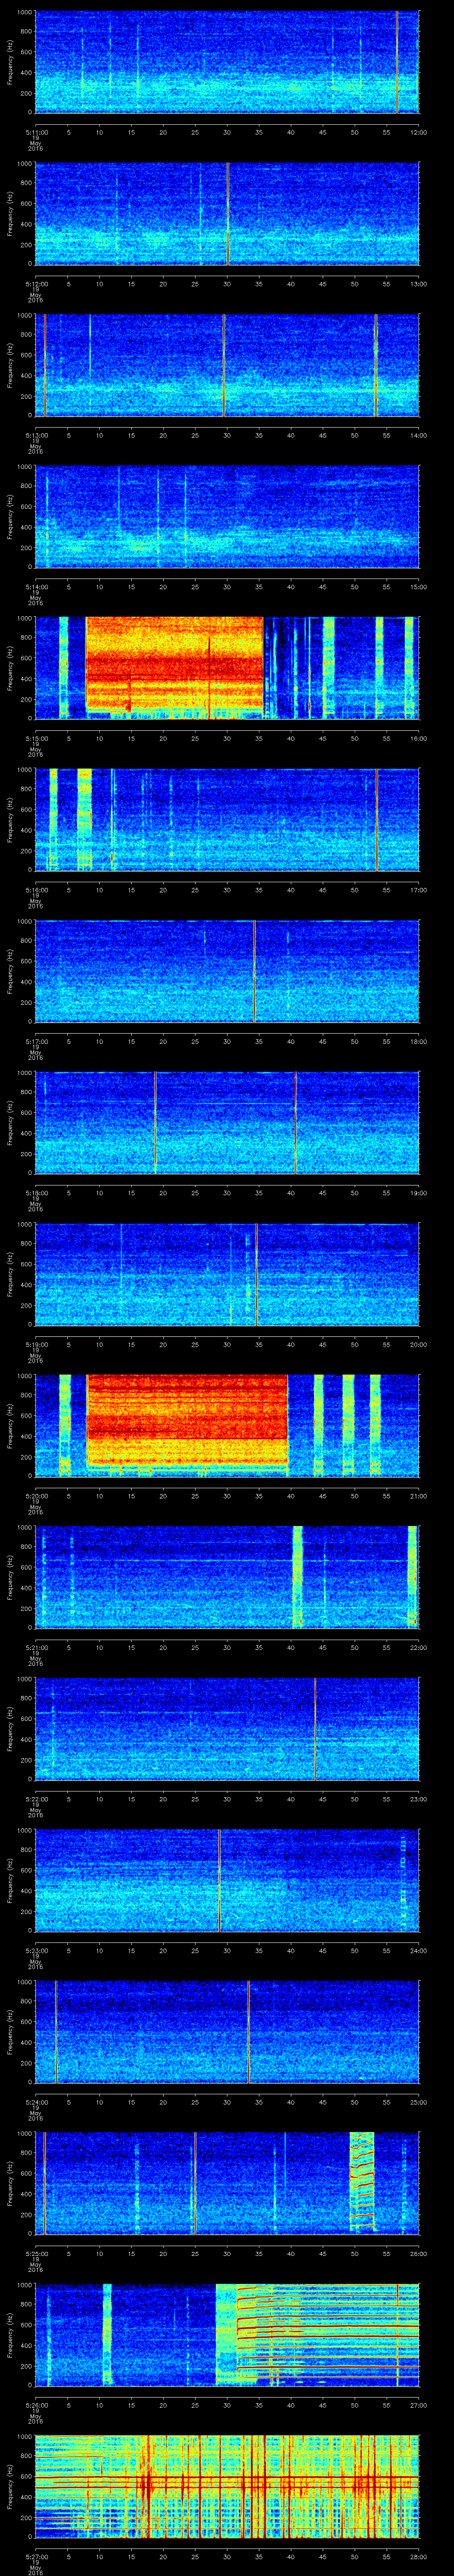
Task: Click the '15:00' end time label
Action: point(418,586)
